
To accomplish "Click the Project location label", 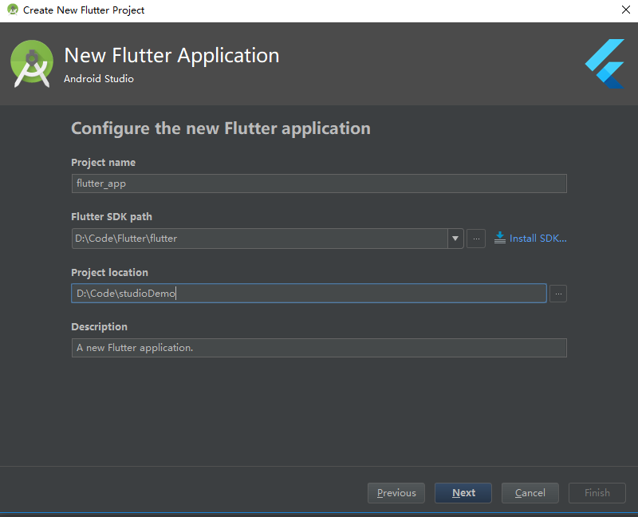I will (109, 272).
